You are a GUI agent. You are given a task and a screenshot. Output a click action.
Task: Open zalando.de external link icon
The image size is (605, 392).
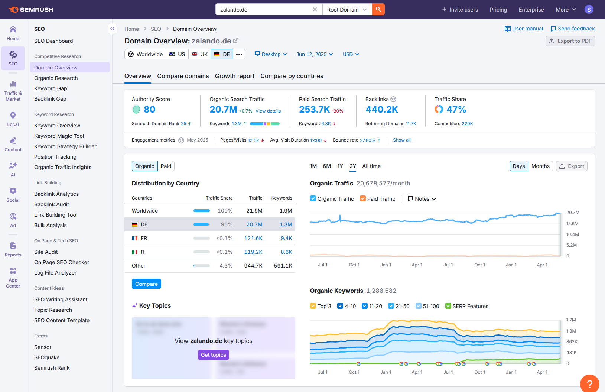[236, 41]
